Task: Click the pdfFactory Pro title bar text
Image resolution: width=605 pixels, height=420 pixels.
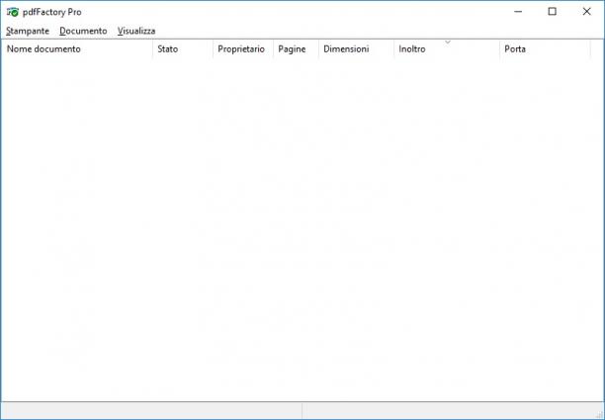Action: coord(52,12)
